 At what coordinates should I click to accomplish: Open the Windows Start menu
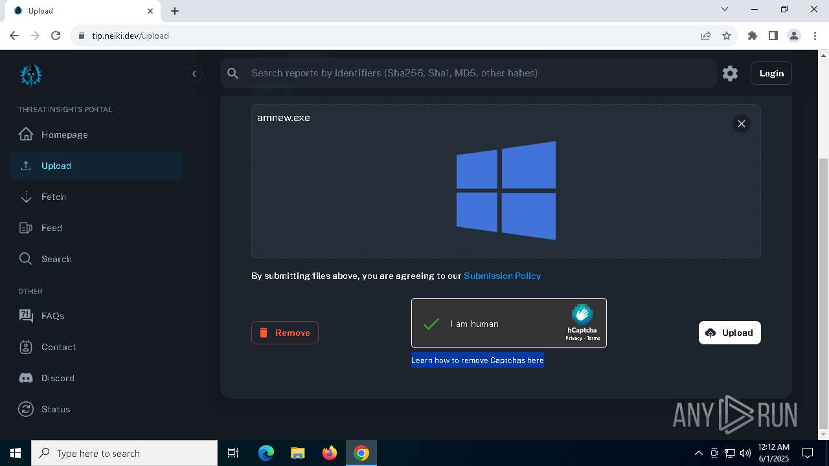click(x=16, y=453)
